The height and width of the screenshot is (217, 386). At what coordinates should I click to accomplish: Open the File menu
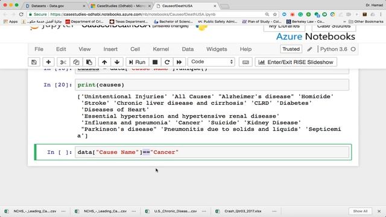click(39, 49)
